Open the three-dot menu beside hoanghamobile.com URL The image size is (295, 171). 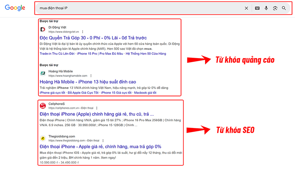coord(91,76)
